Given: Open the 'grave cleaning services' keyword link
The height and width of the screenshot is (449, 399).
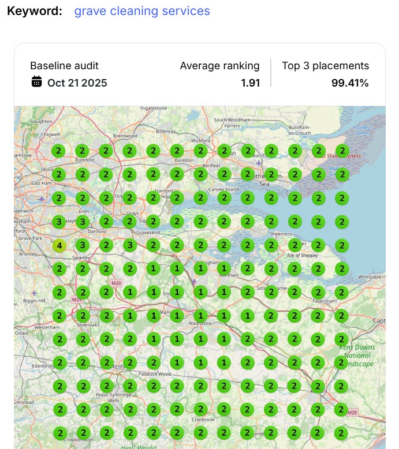Looking at the screenshot, I should (142, 11).
